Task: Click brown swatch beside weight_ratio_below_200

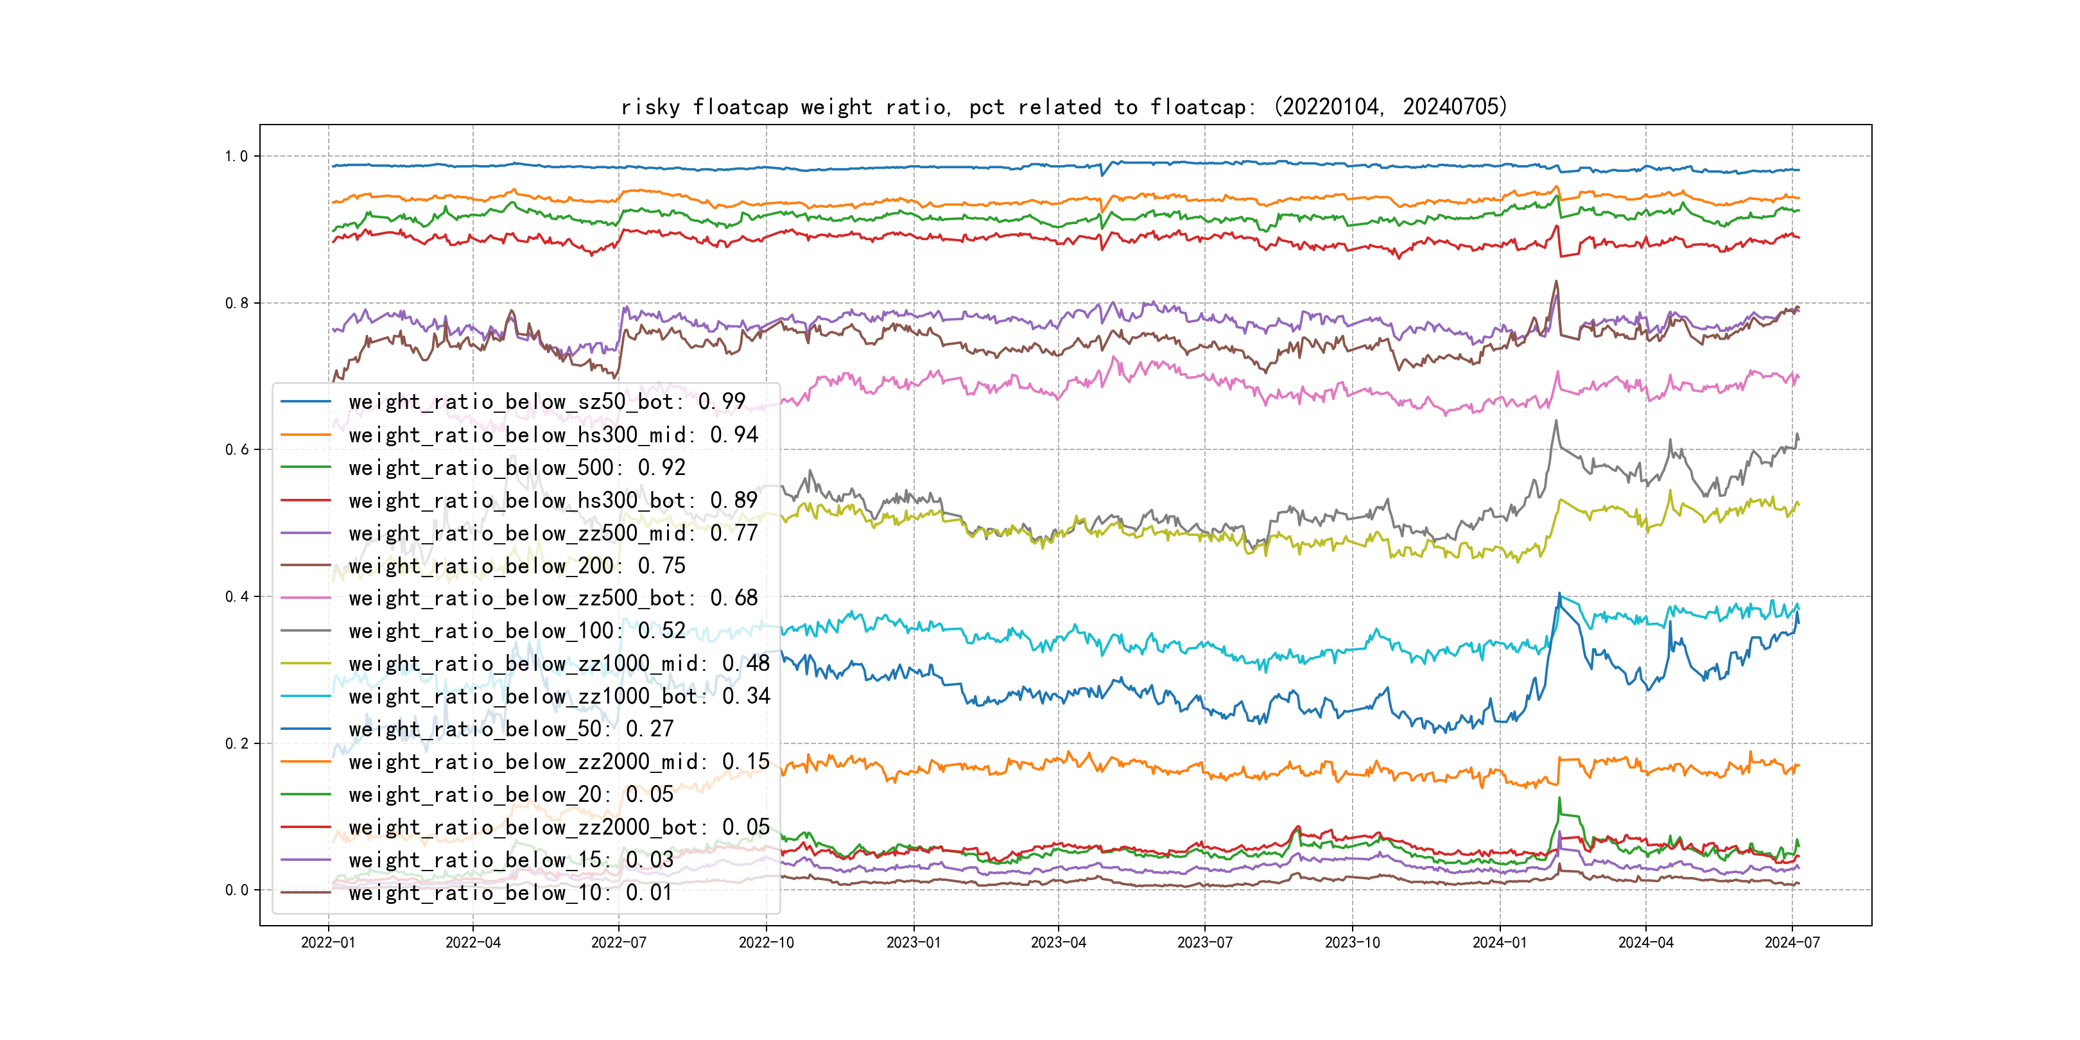Action: (305, 565)
